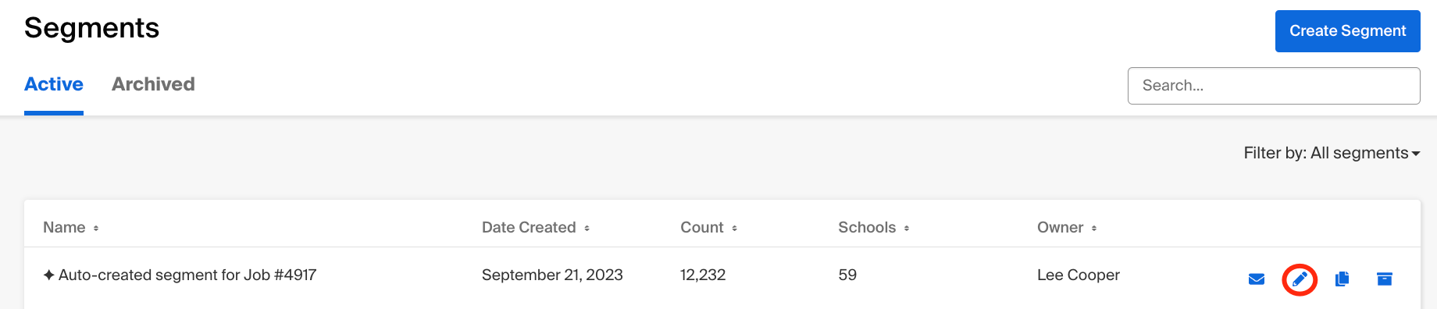Duplicate the segment using the copy icon
Viewport: 1437px width, 309px height.
1343,279
